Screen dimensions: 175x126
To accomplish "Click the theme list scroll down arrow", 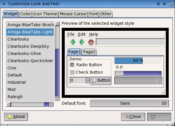I will (57, 98).
